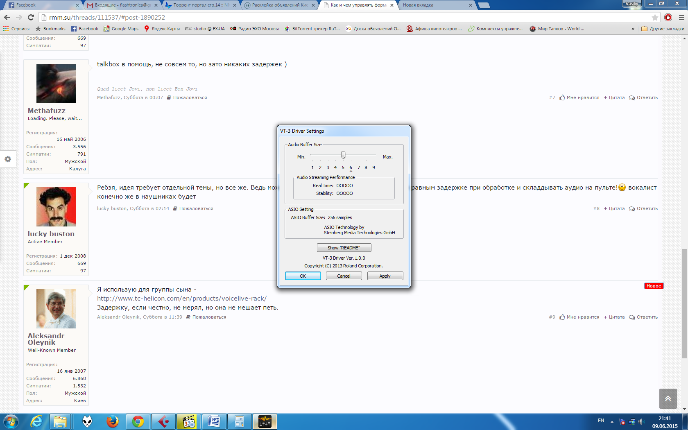The image size is (688, 430).
Task: Launch Internet Explorer from the taskbar
Action: pyautogui.click(x=36, y=421)
